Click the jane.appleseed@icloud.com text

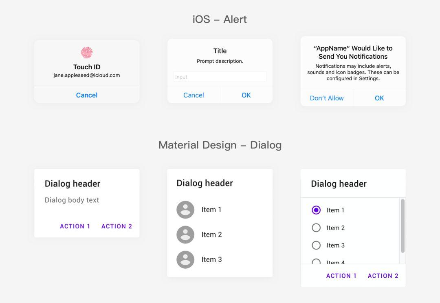click(87, 75)
